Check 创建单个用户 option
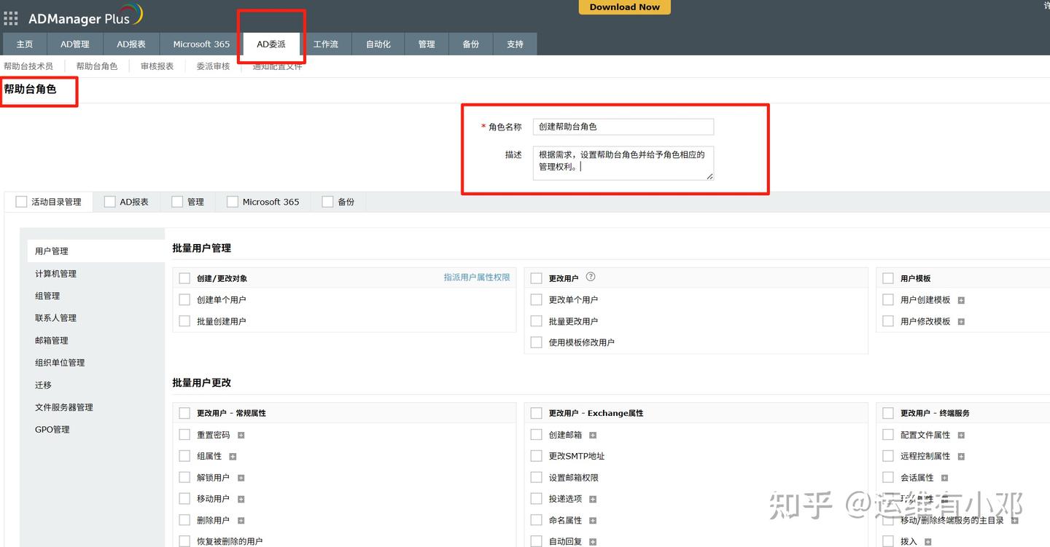The width and height of the screenshot is (1050, 547). [184, 299]
